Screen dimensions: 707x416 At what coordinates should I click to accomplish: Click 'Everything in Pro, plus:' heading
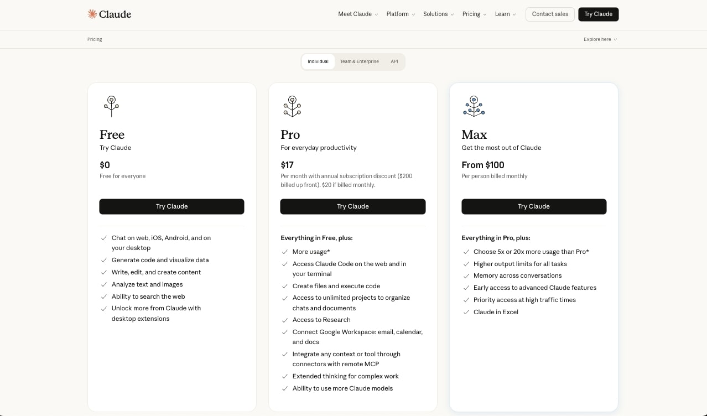[x=496, y=238]
